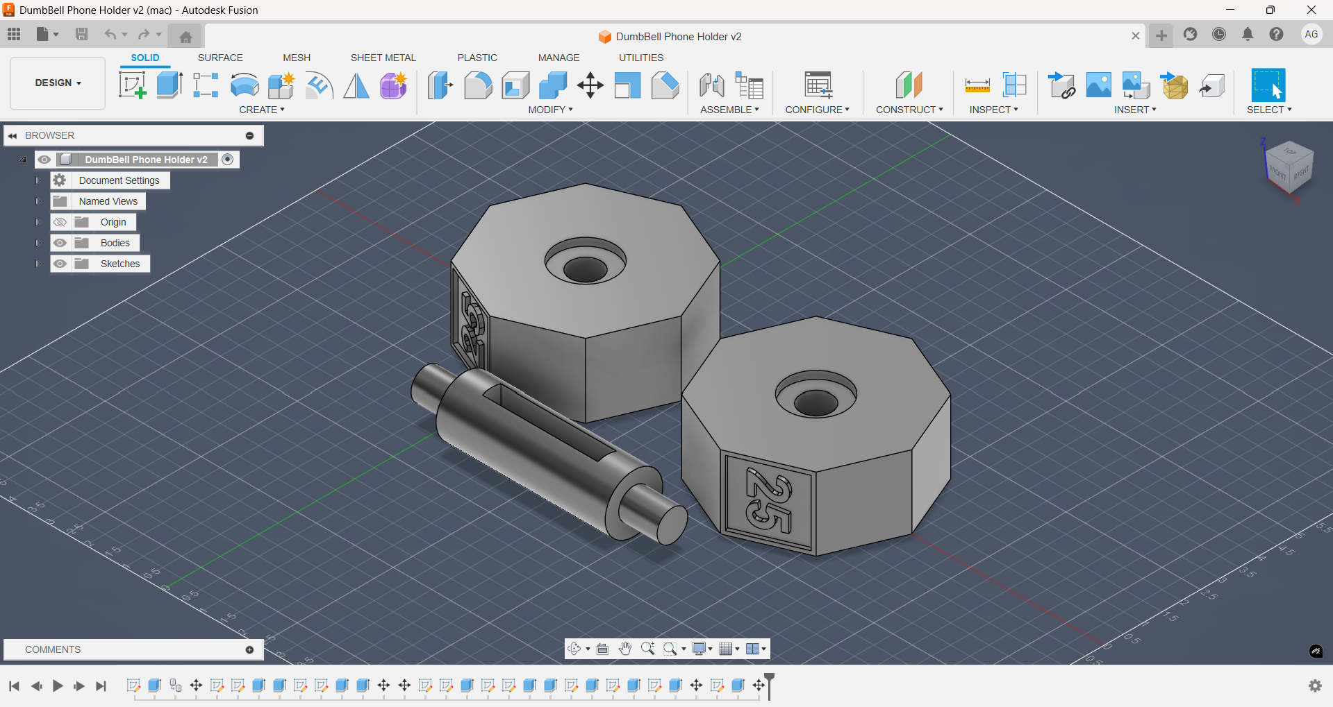Click the Document Settings item
The width and height of the screenshot is (1333, 707).
point(119,180)
